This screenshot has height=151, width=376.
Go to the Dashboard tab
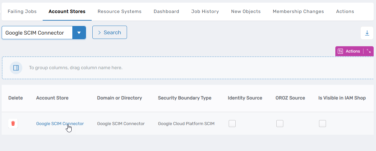[166, 11]
